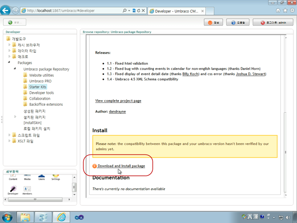
Task: Click the Internet Explorer taskbar icon
Action: point(61,217)
